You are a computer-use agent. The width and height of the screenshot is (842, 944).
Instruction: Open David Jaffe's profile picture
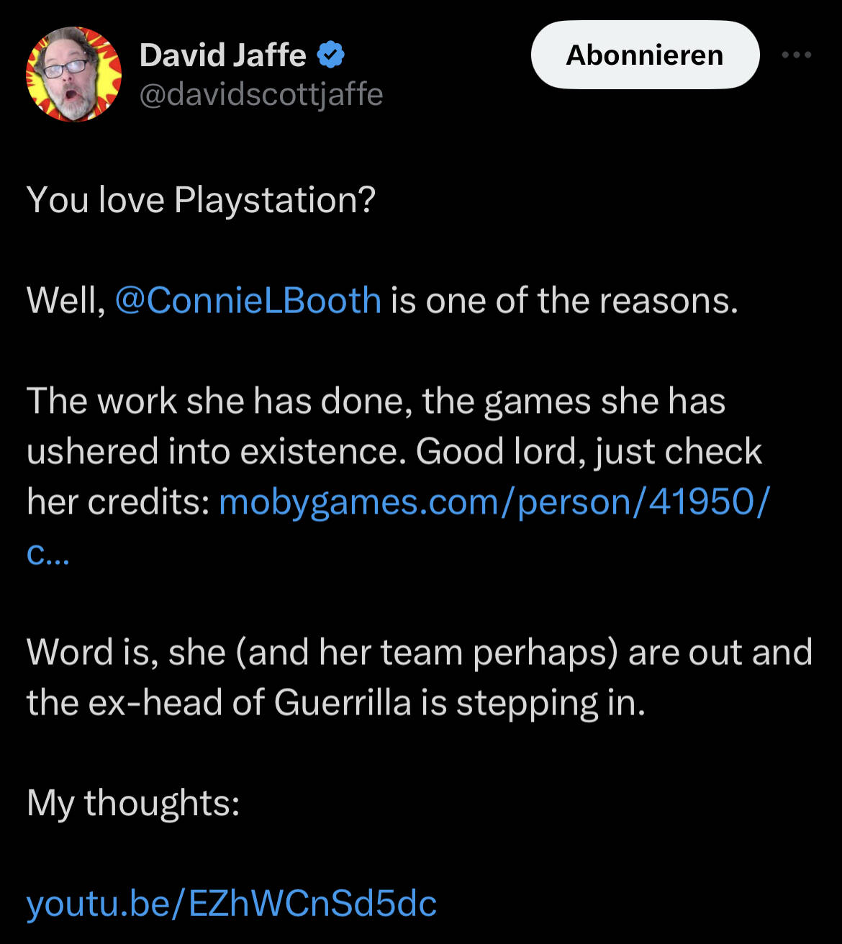point(73,74)
